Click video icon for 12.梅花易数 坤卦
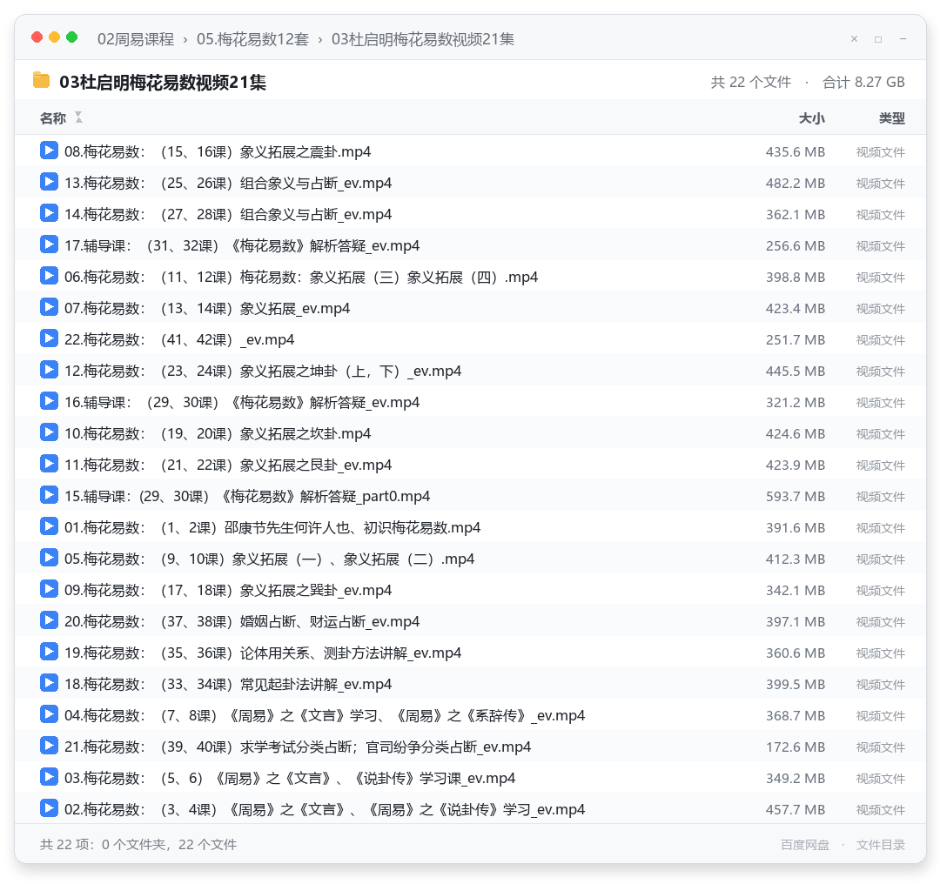 click(x=49, y=370)
